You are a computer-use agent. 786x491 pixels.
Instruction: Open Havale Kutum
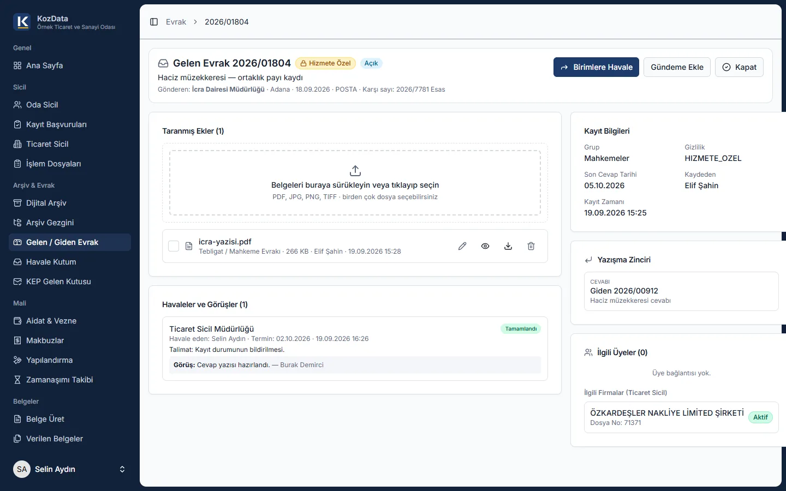click(x=70, y=262)
